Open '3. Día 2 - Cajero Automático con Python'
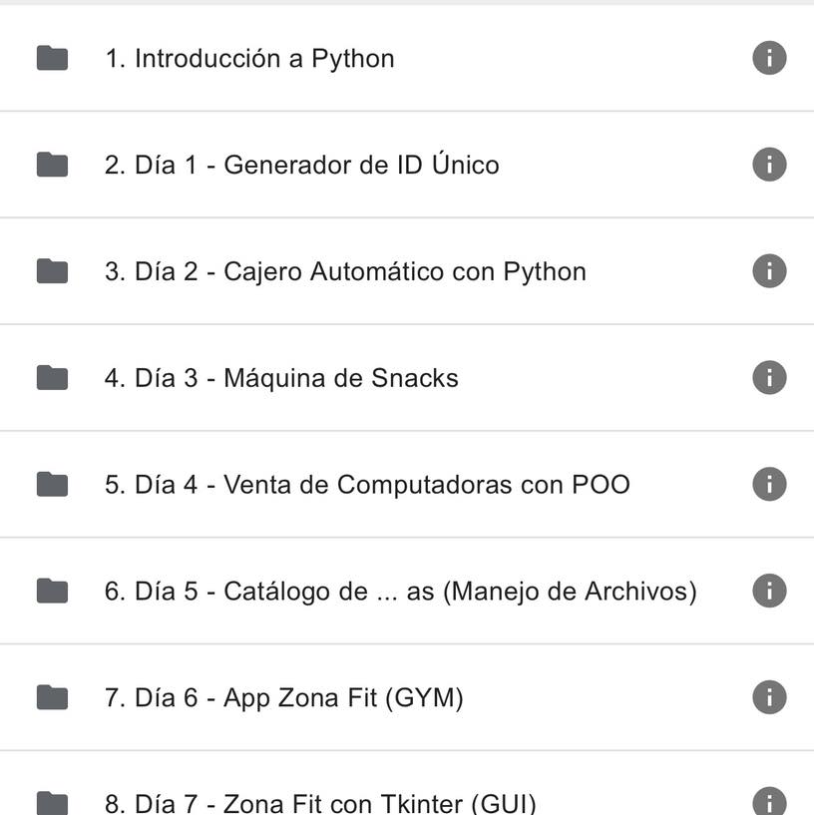Image resolution: width=814 pixels, height=815 pixels. [407, 271]
